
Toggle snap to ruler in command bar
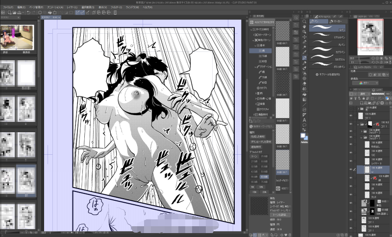point(78,13)
